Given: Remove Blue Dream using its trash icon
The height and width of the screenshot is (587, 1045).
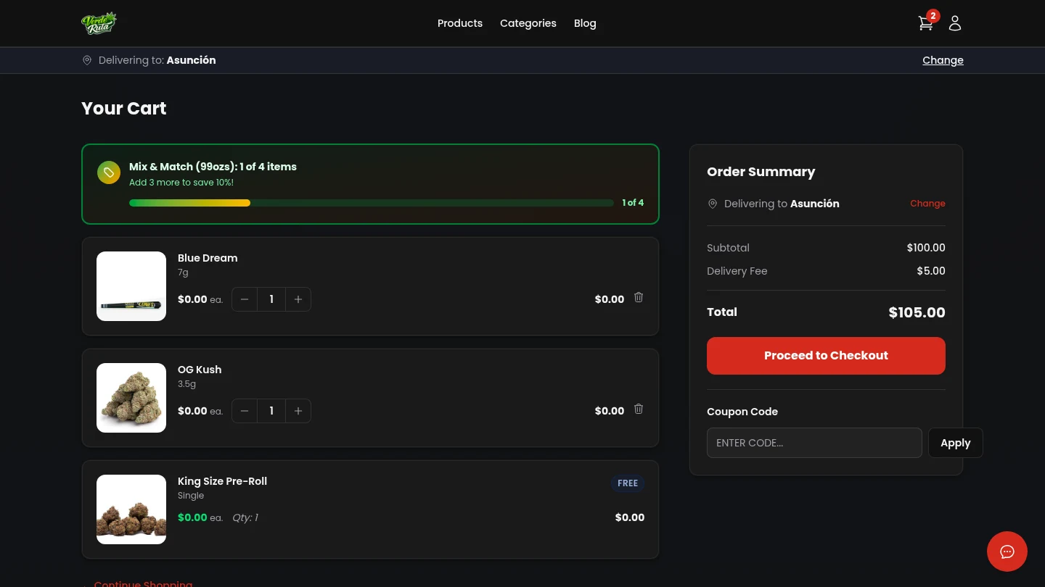Looking at the screenshot, I should [639, 297].
